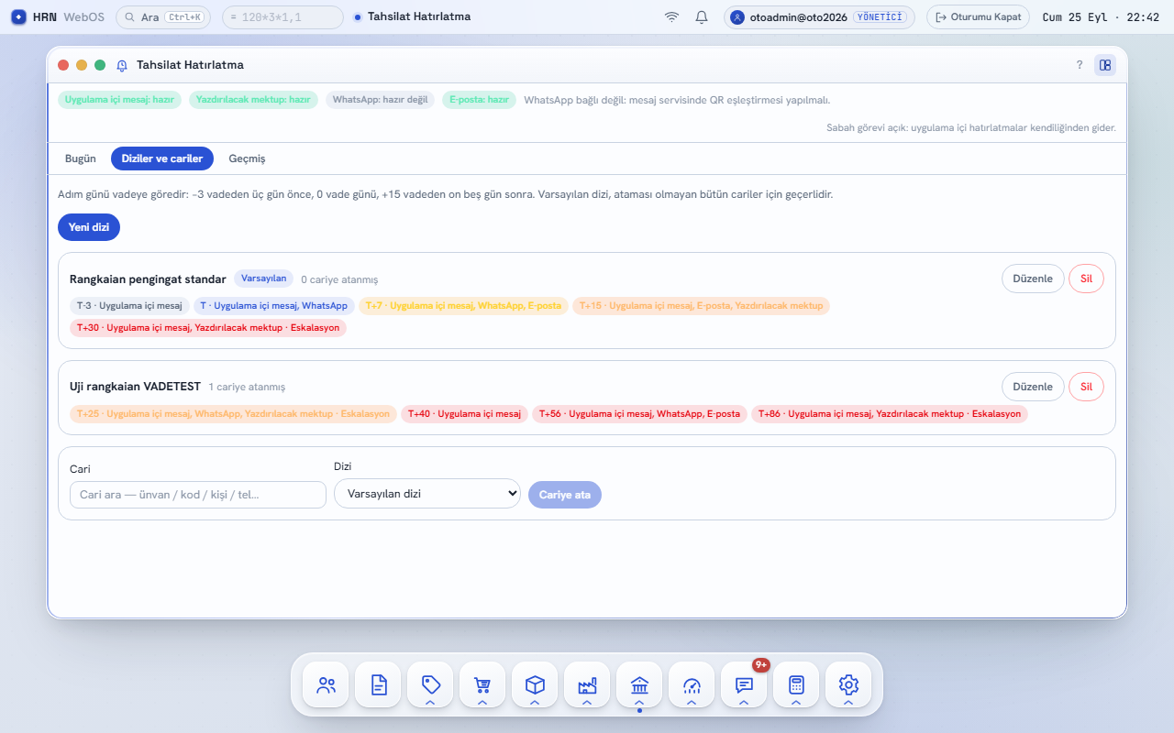Click the calculator field showing 120*3*1,1
This screenshot has height=733, width=1174.
(282, 17)
